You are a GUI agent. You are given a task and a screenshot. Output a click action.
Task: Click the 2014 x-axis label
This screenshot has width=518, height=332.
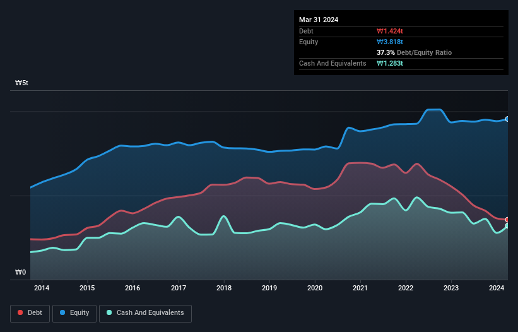[42, 288]
